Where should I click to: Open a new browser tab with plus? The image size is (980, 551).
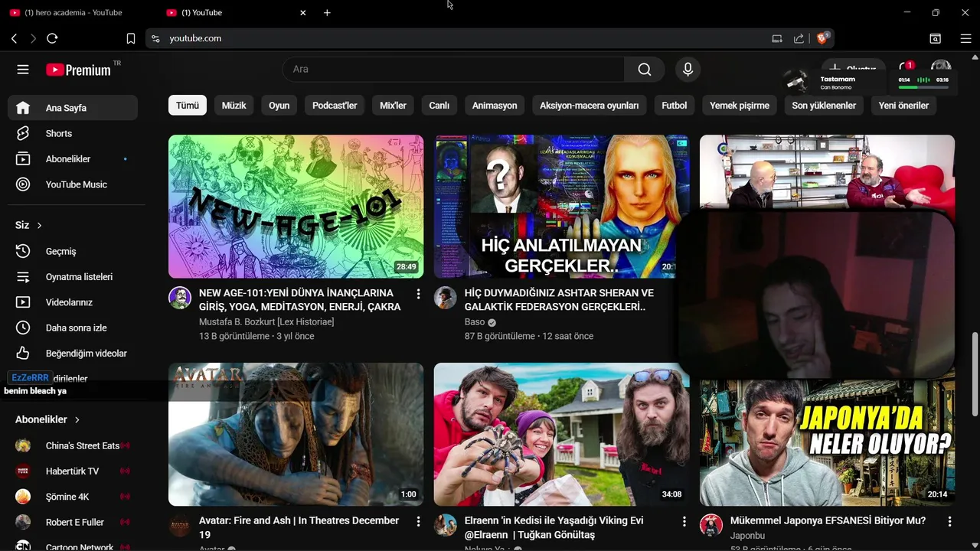click(327, 13)
